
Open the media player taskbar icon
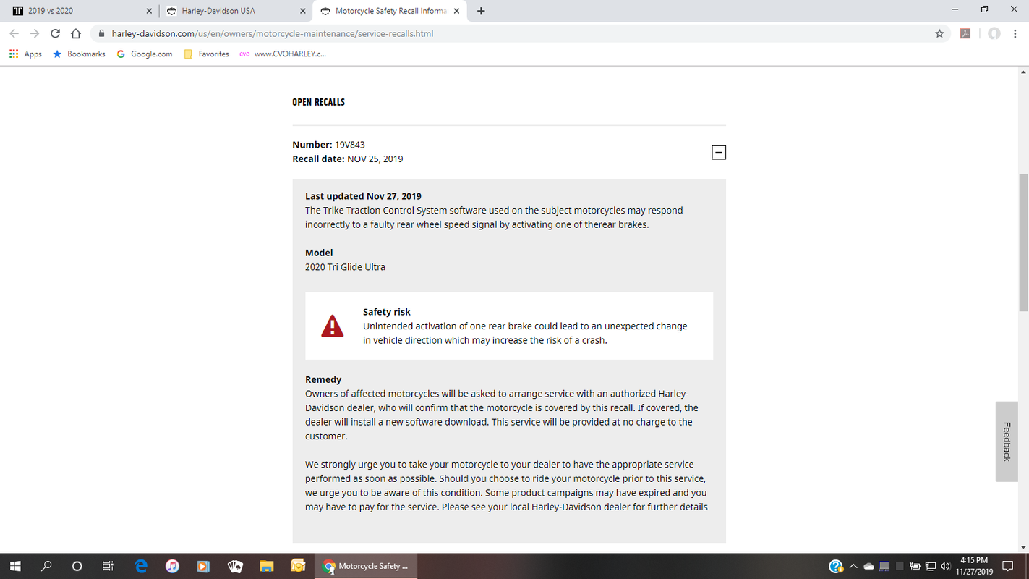click(x=203, y=566)
